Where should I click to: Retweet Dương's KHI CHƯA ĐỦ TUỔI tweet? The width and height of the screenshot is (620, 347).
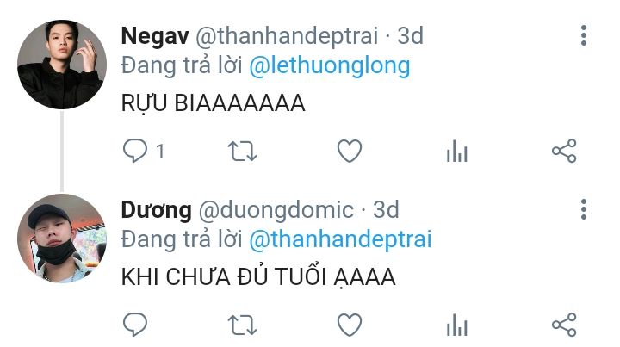pyautogui.click(x=242, y=325)
